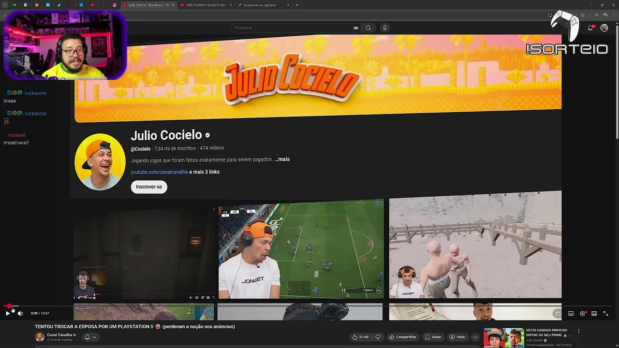The height and width of the screenshot is (348, 619).
Task: Play the paused YouTube video
Action: tap(8, 313)
